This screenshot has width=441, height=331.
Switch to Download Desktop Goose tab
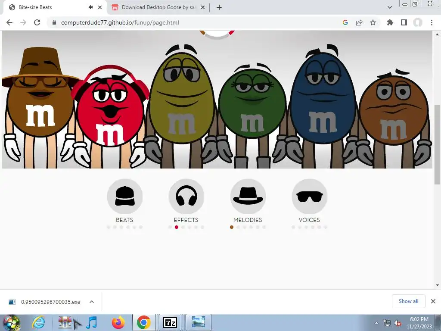click(159, 7)
